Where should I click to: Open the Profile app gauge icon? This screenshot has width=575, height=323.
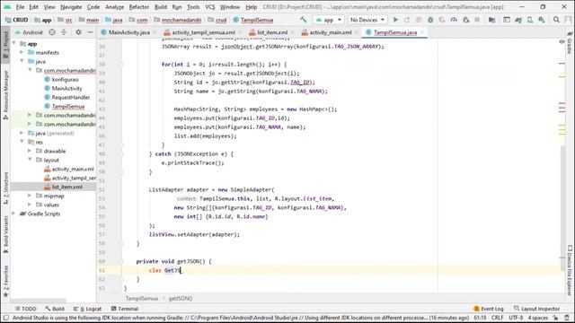(x=454, y=20)
